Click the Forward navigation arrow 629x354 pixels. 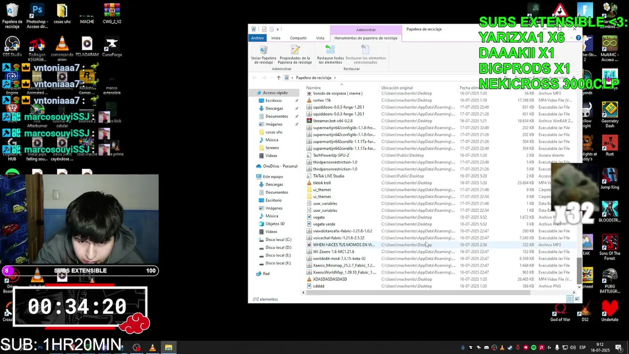pyautogui.click(x=264, y=78)
